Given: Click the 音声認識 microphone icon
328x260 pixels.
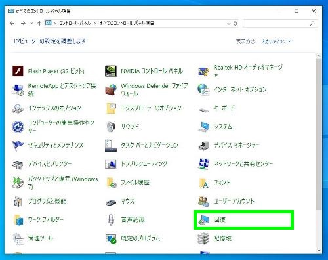Looking at the screenshot, I should 111,220.
